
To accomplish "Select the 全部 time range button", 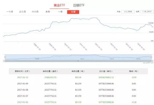I will [x=73, y=12].
